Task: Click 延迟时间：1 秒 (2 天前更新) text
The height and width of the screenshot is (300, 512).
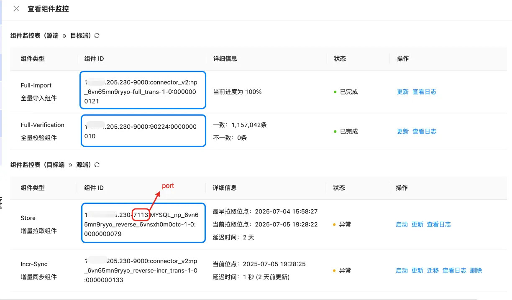Action: tap(251, 277)
